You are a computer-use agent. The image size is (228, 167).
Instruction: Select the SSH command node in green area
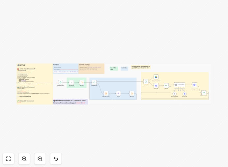pos(71,82)
